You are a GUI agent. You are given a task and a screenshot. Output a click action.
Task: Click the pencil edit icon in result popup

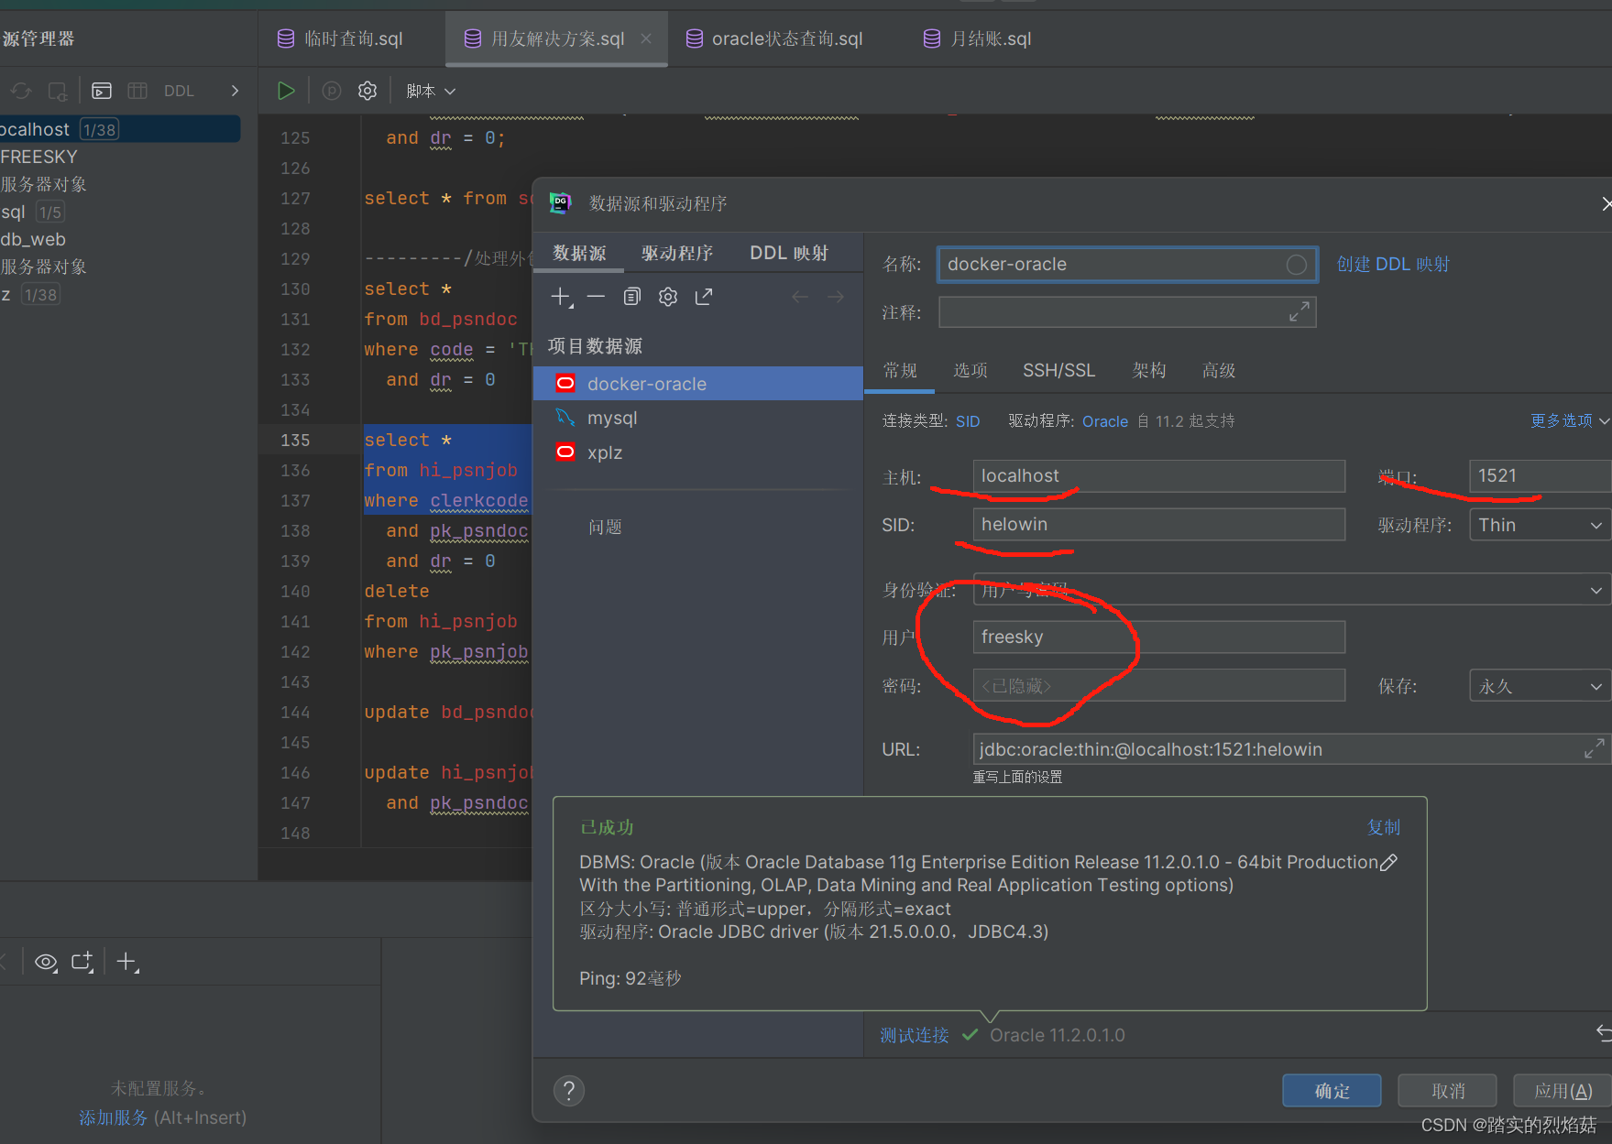(x=1389, y=862)
